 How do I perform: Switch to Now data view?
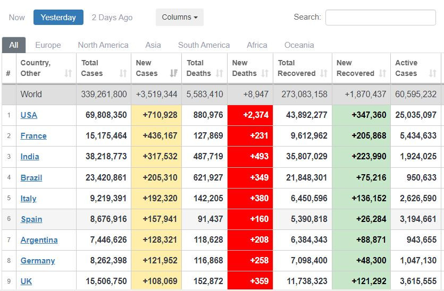(x=16, y=18)
